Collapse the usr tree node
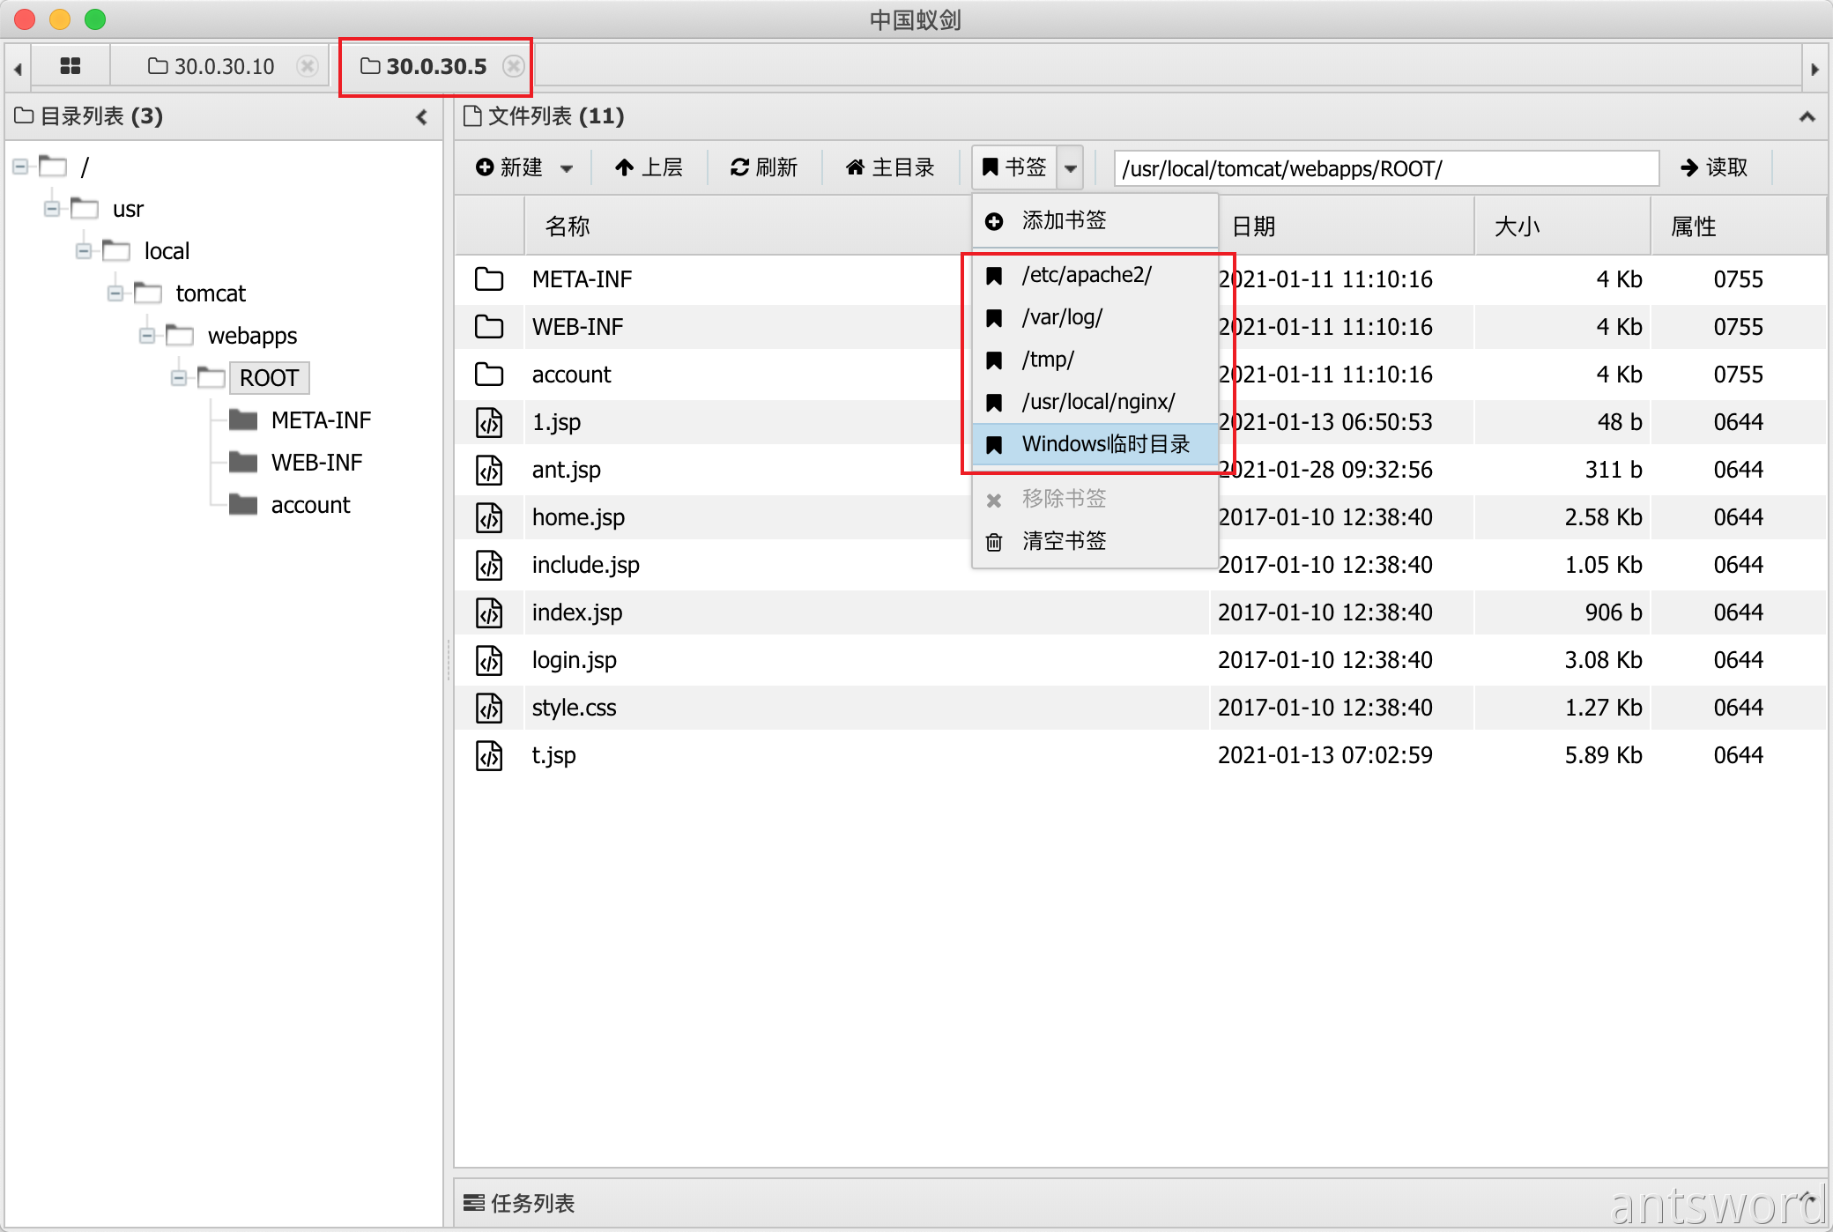Viewport: 1833px width, 1232px height. pyautogui.click(x=52, y=209)
